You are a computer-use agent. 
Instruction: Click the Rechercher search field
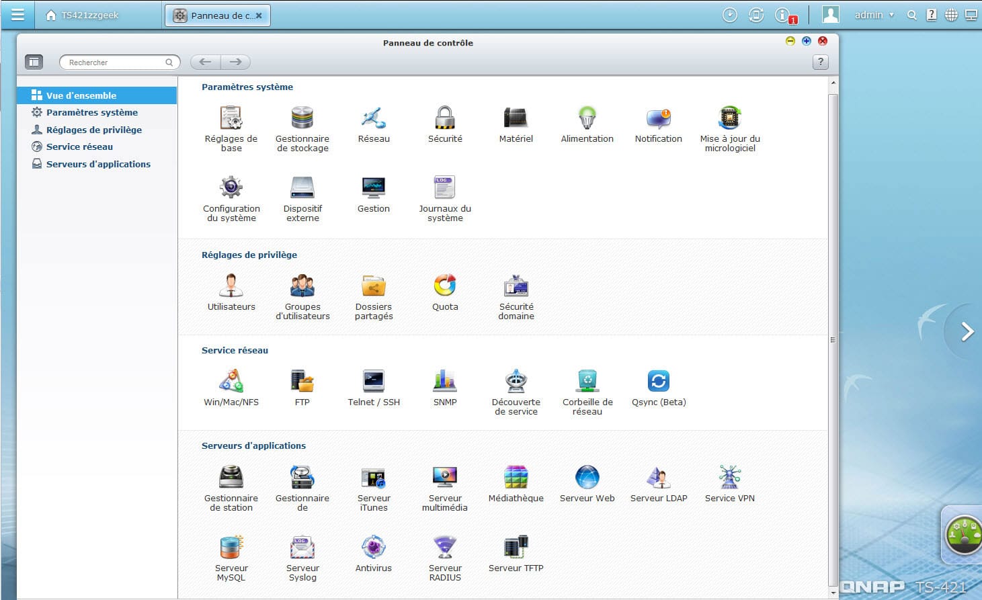pos(120,62)
